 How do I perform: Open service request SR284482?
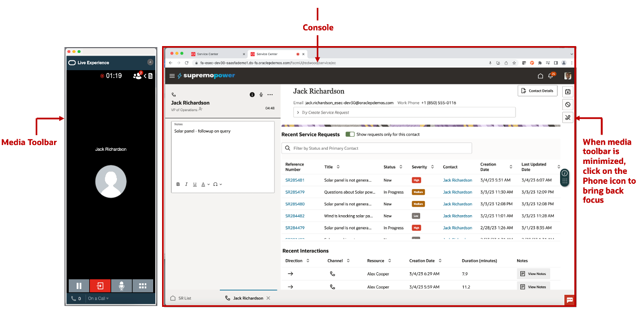point(295,216)
